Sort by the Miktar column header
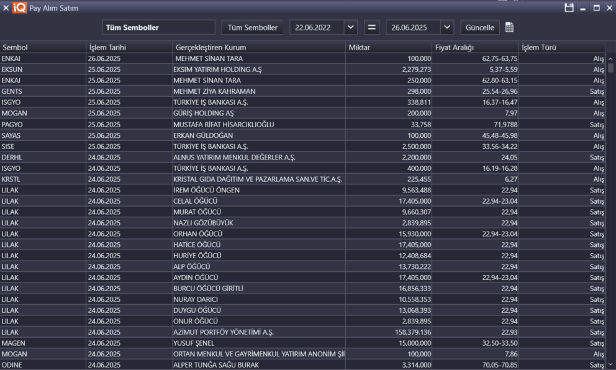The image size is (616, 370). pyautogui.click(x=389, y=47)
